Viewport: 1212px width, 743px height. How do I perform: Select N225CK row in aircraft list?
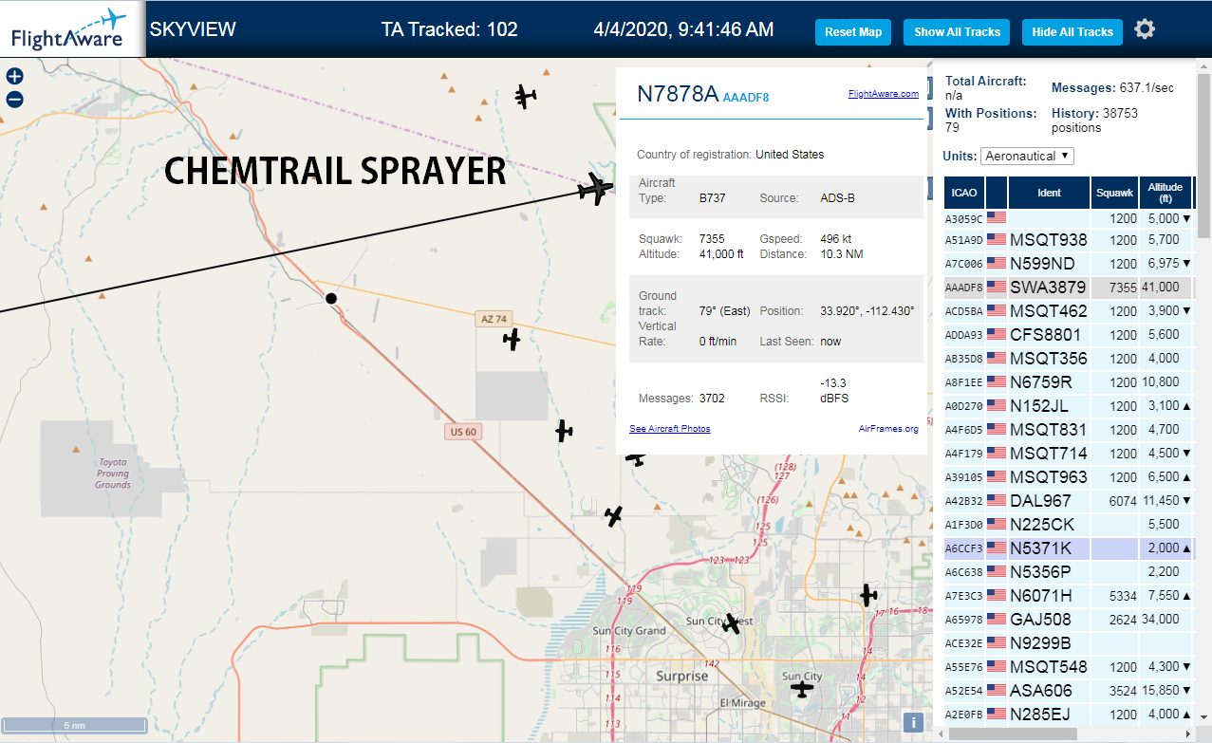click(x=1068, y=525)
